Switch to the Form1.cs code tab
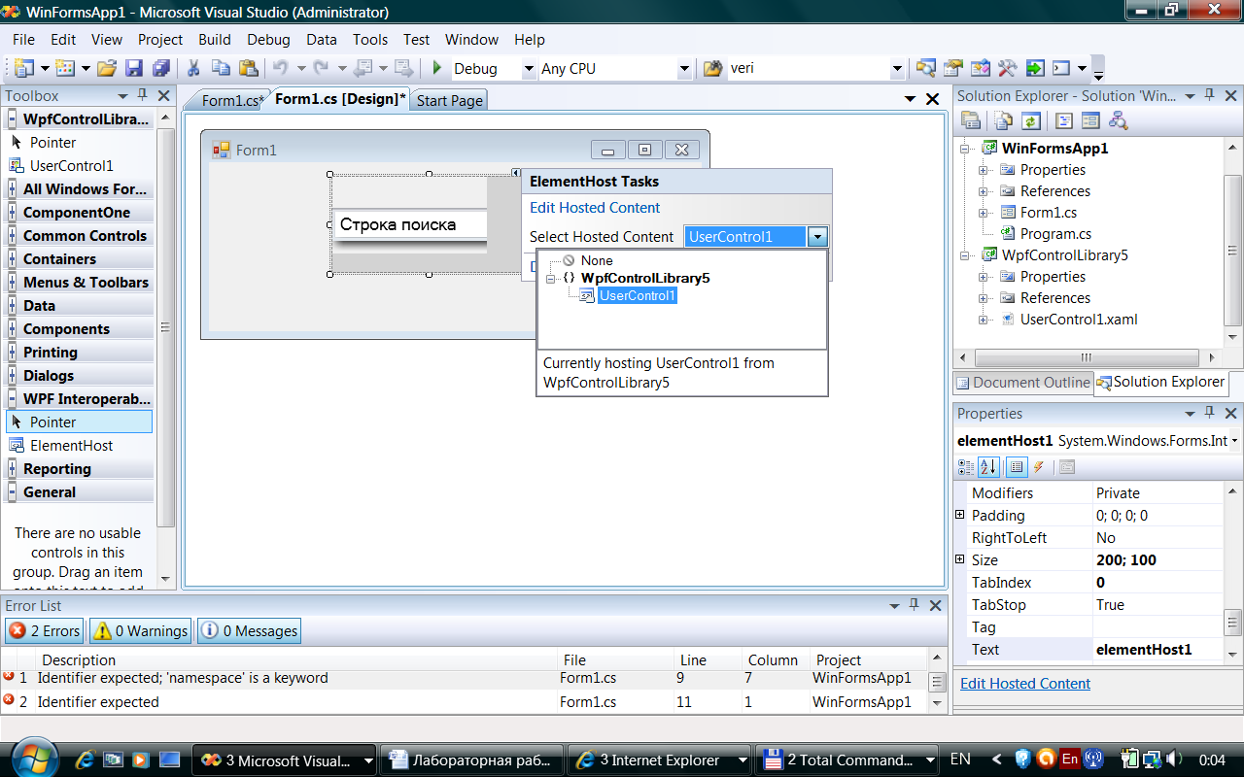 point(231,100)
